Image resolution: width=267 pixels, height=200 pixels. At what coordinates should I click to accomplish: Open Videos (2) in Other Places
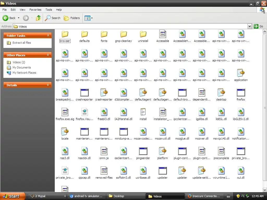(19, 62)
